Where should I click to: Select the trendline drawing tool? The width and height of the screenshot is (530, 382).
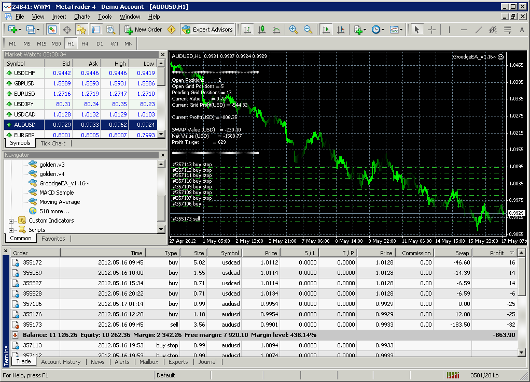tap(479, 30)
